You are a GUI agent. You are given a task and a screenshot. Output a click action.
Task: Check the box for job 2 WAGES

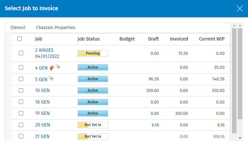(x=21, y=53)
